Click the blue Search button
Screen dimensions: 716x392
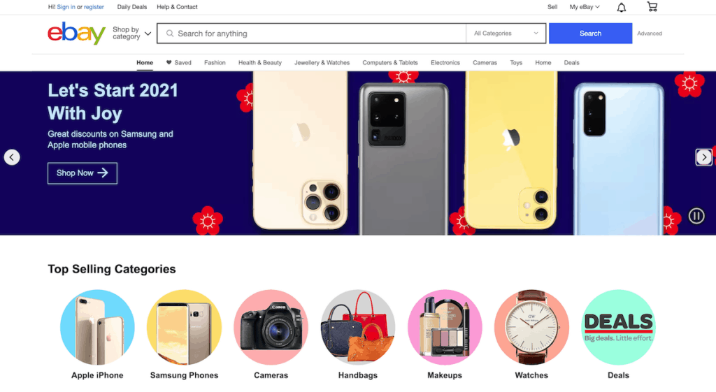[590, 34]
